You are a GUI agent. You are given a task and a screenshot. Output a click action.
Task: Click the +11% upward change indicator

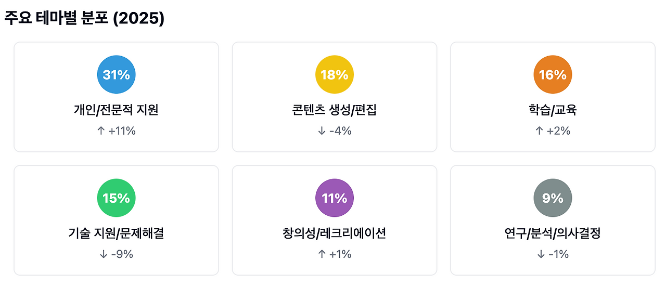(116, 131)
